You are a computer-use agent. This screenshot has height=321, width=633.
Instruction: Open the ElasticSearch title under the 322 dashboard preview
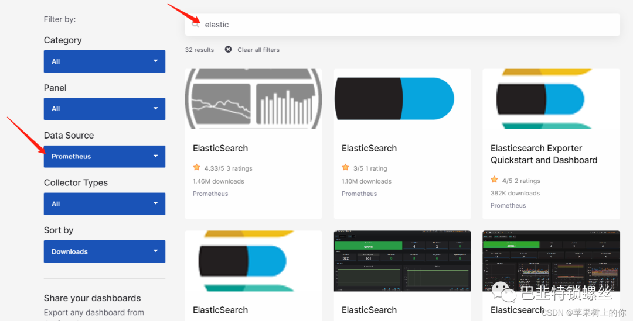[369, 310]
